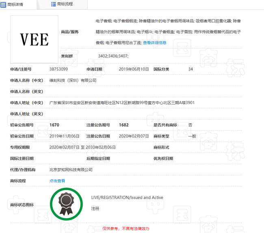Click the similar group codes 3402;3406;3407
This screenshot has height=233, width=264.
click(113, 56)
